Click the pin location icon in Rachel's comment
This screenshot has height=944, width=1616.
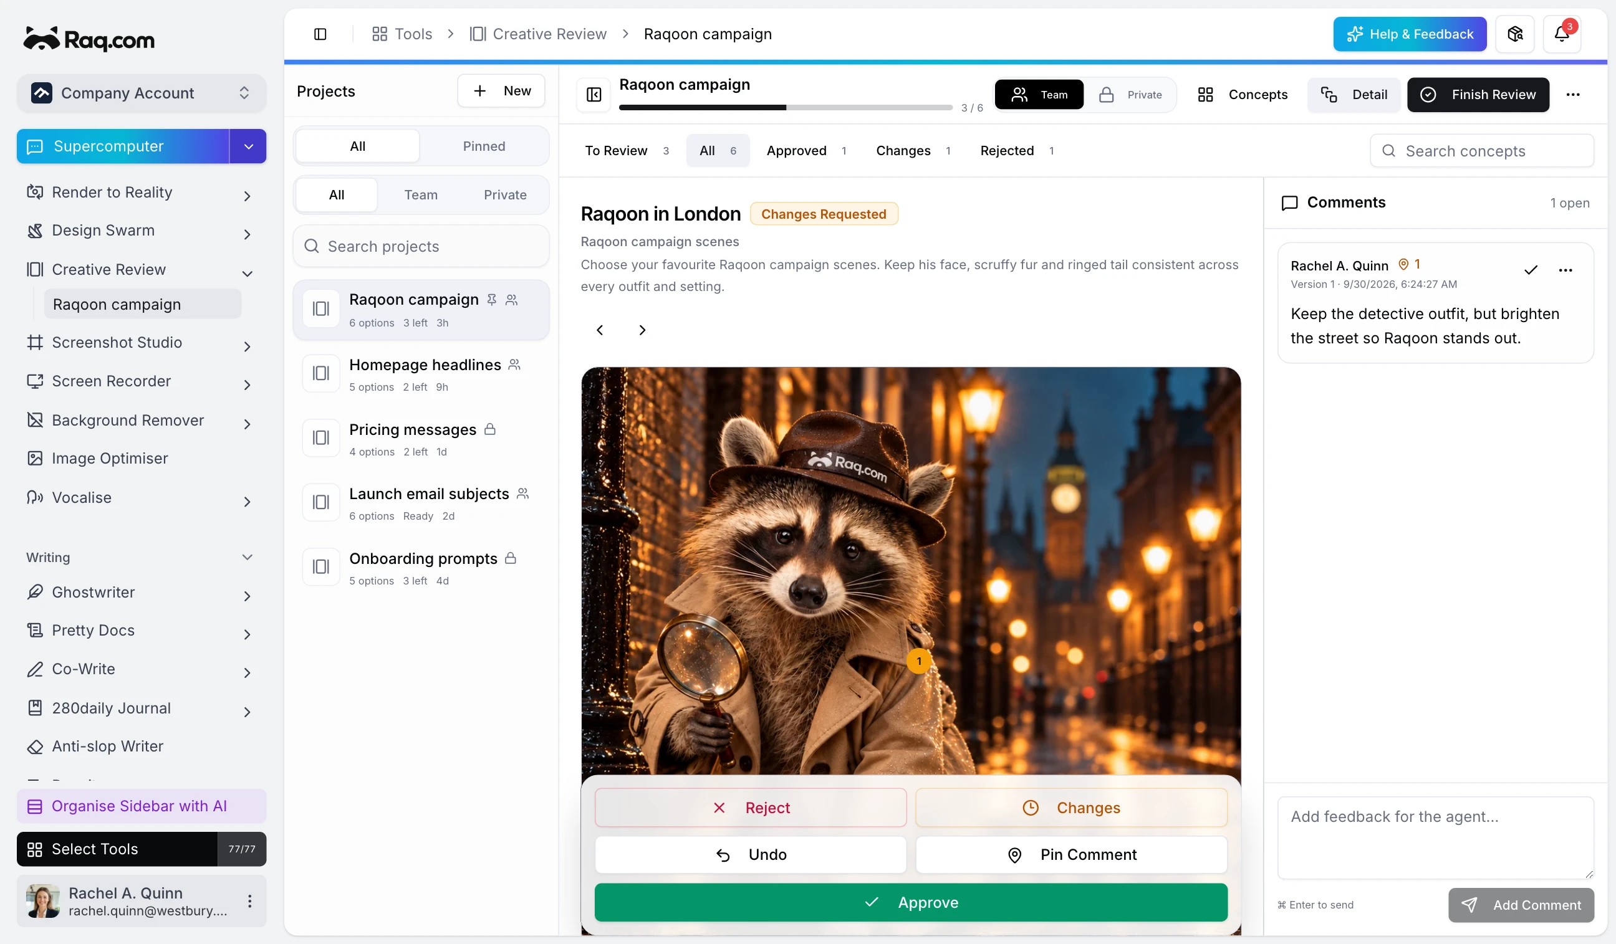[x=1403, y=265]
